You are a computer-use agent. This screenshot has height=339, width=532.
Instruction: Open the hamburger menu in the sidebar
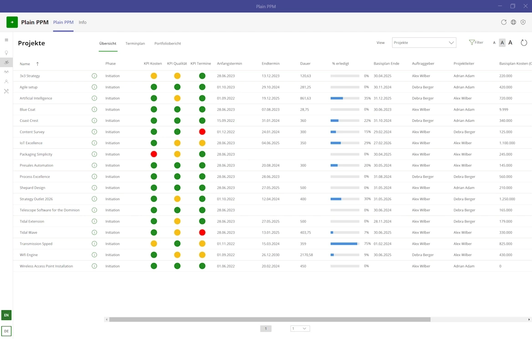pyautogui.click(x=6, y=40)
